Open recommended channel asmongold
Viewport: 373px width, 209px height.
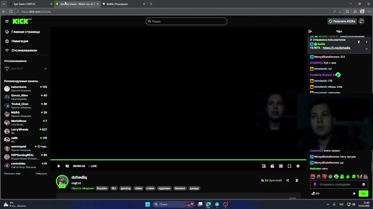[x=26, y=148]
